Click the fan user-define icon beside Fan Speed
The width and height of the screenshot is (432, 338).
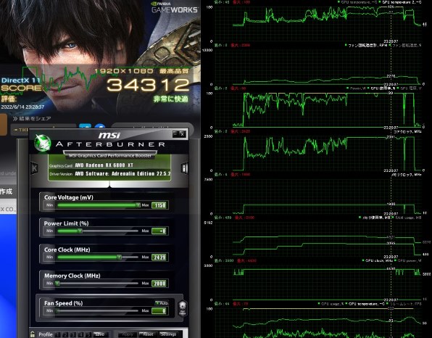(182, 308)
